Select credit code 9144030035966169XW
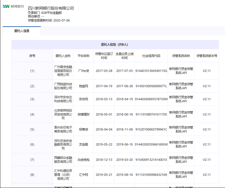The height and width of the screenshot is (188, 225). (x=151, y=144)
